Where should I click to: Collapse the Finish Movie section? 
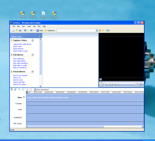pos(32,72)
